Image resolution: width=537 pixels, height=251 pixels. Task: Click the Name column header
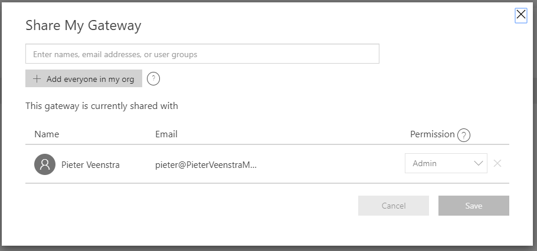[47, 134]
